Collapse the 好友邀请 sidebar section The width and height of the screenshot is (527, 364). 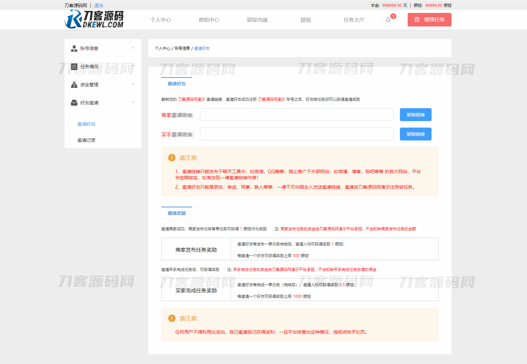(133, 102)
